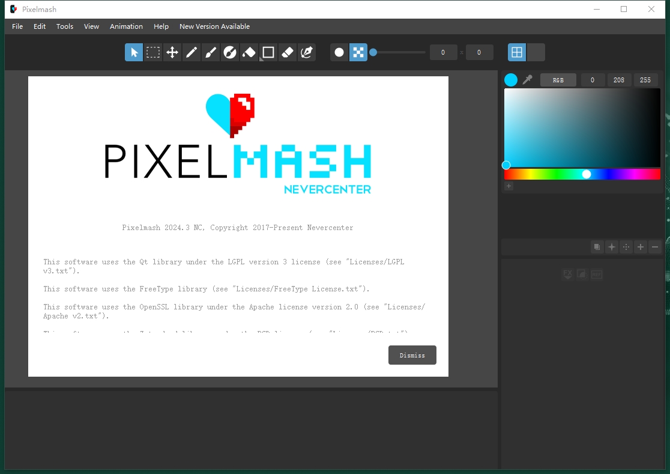The image size is (670, 474).
Task: Add a new layer with plus button
Action: point(641,247)
